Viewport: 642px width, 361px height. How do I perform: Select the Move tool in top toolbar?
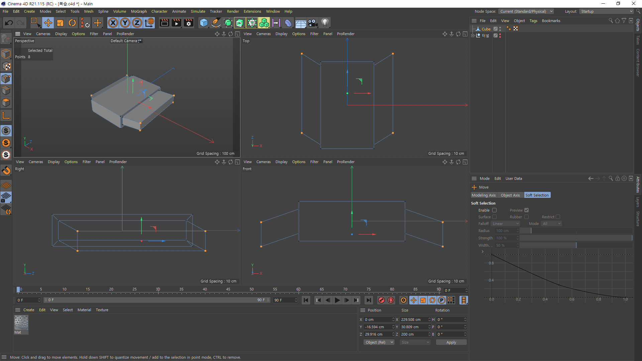click(48, 23)
